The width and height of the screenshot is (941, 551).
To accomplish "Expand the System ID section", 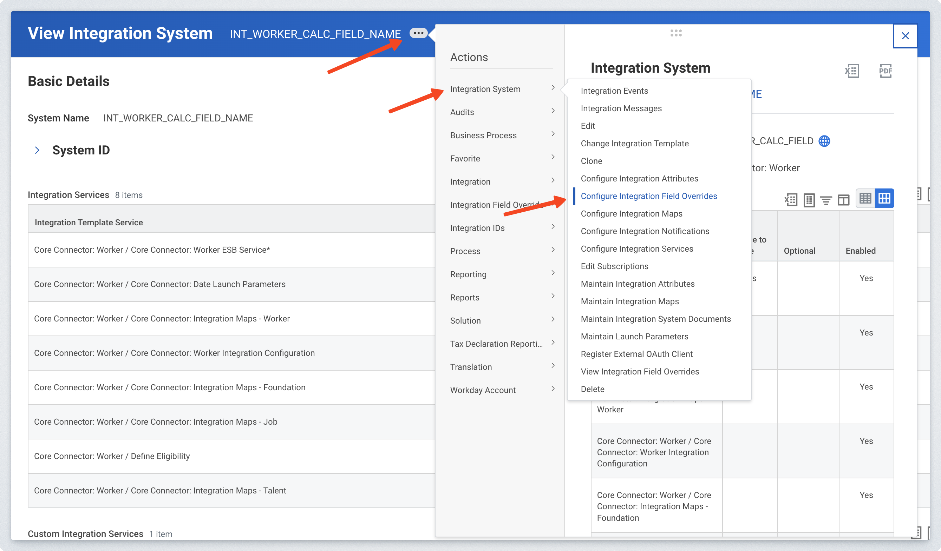I will (x=37, y=150).
